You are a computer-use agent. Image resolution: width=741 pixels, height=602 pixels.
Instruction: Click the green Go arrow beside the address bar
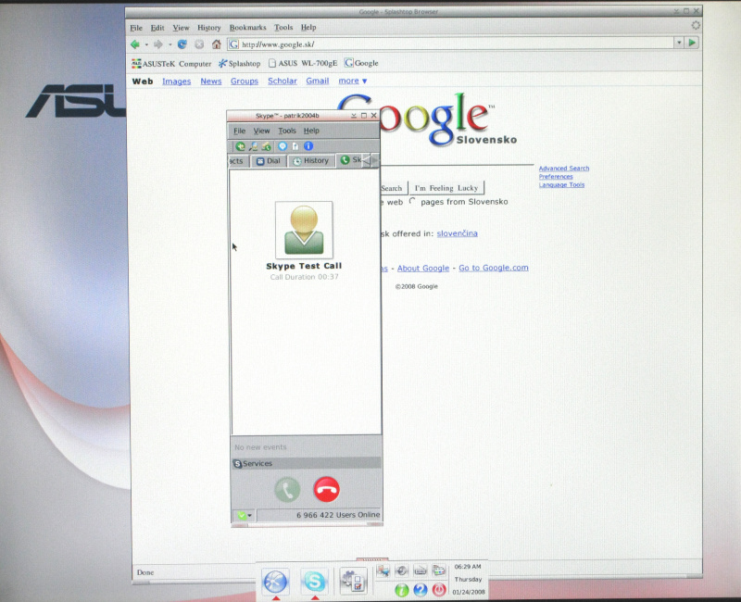click(692, 43)
